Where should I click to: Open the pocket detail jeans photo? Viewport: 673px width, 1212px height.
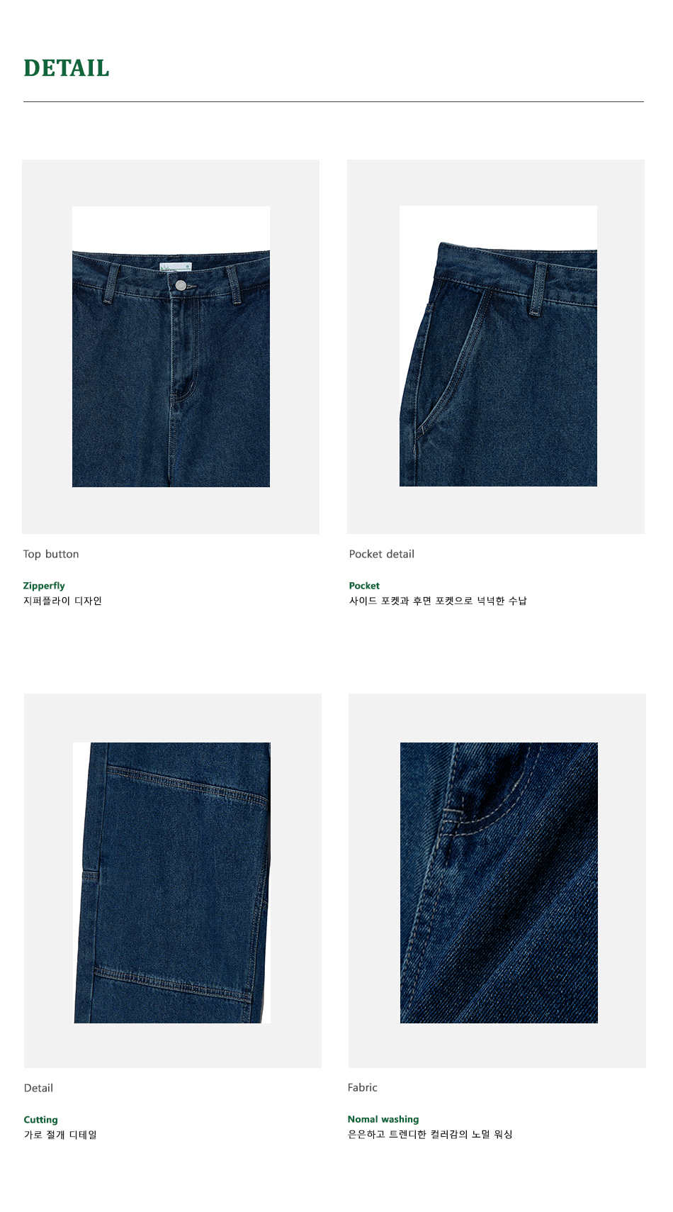point(498,346)
